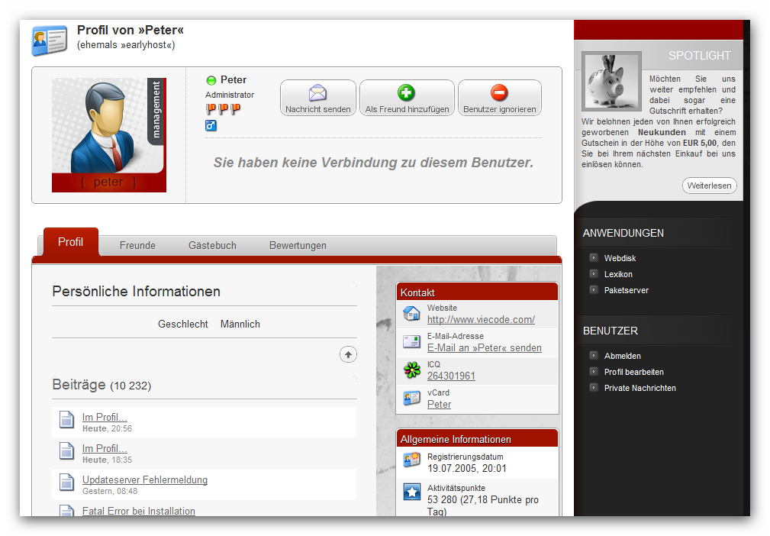770x536 pixels.
Task: Select Webdisk under Anwendungen
Action: coord(620,258)
